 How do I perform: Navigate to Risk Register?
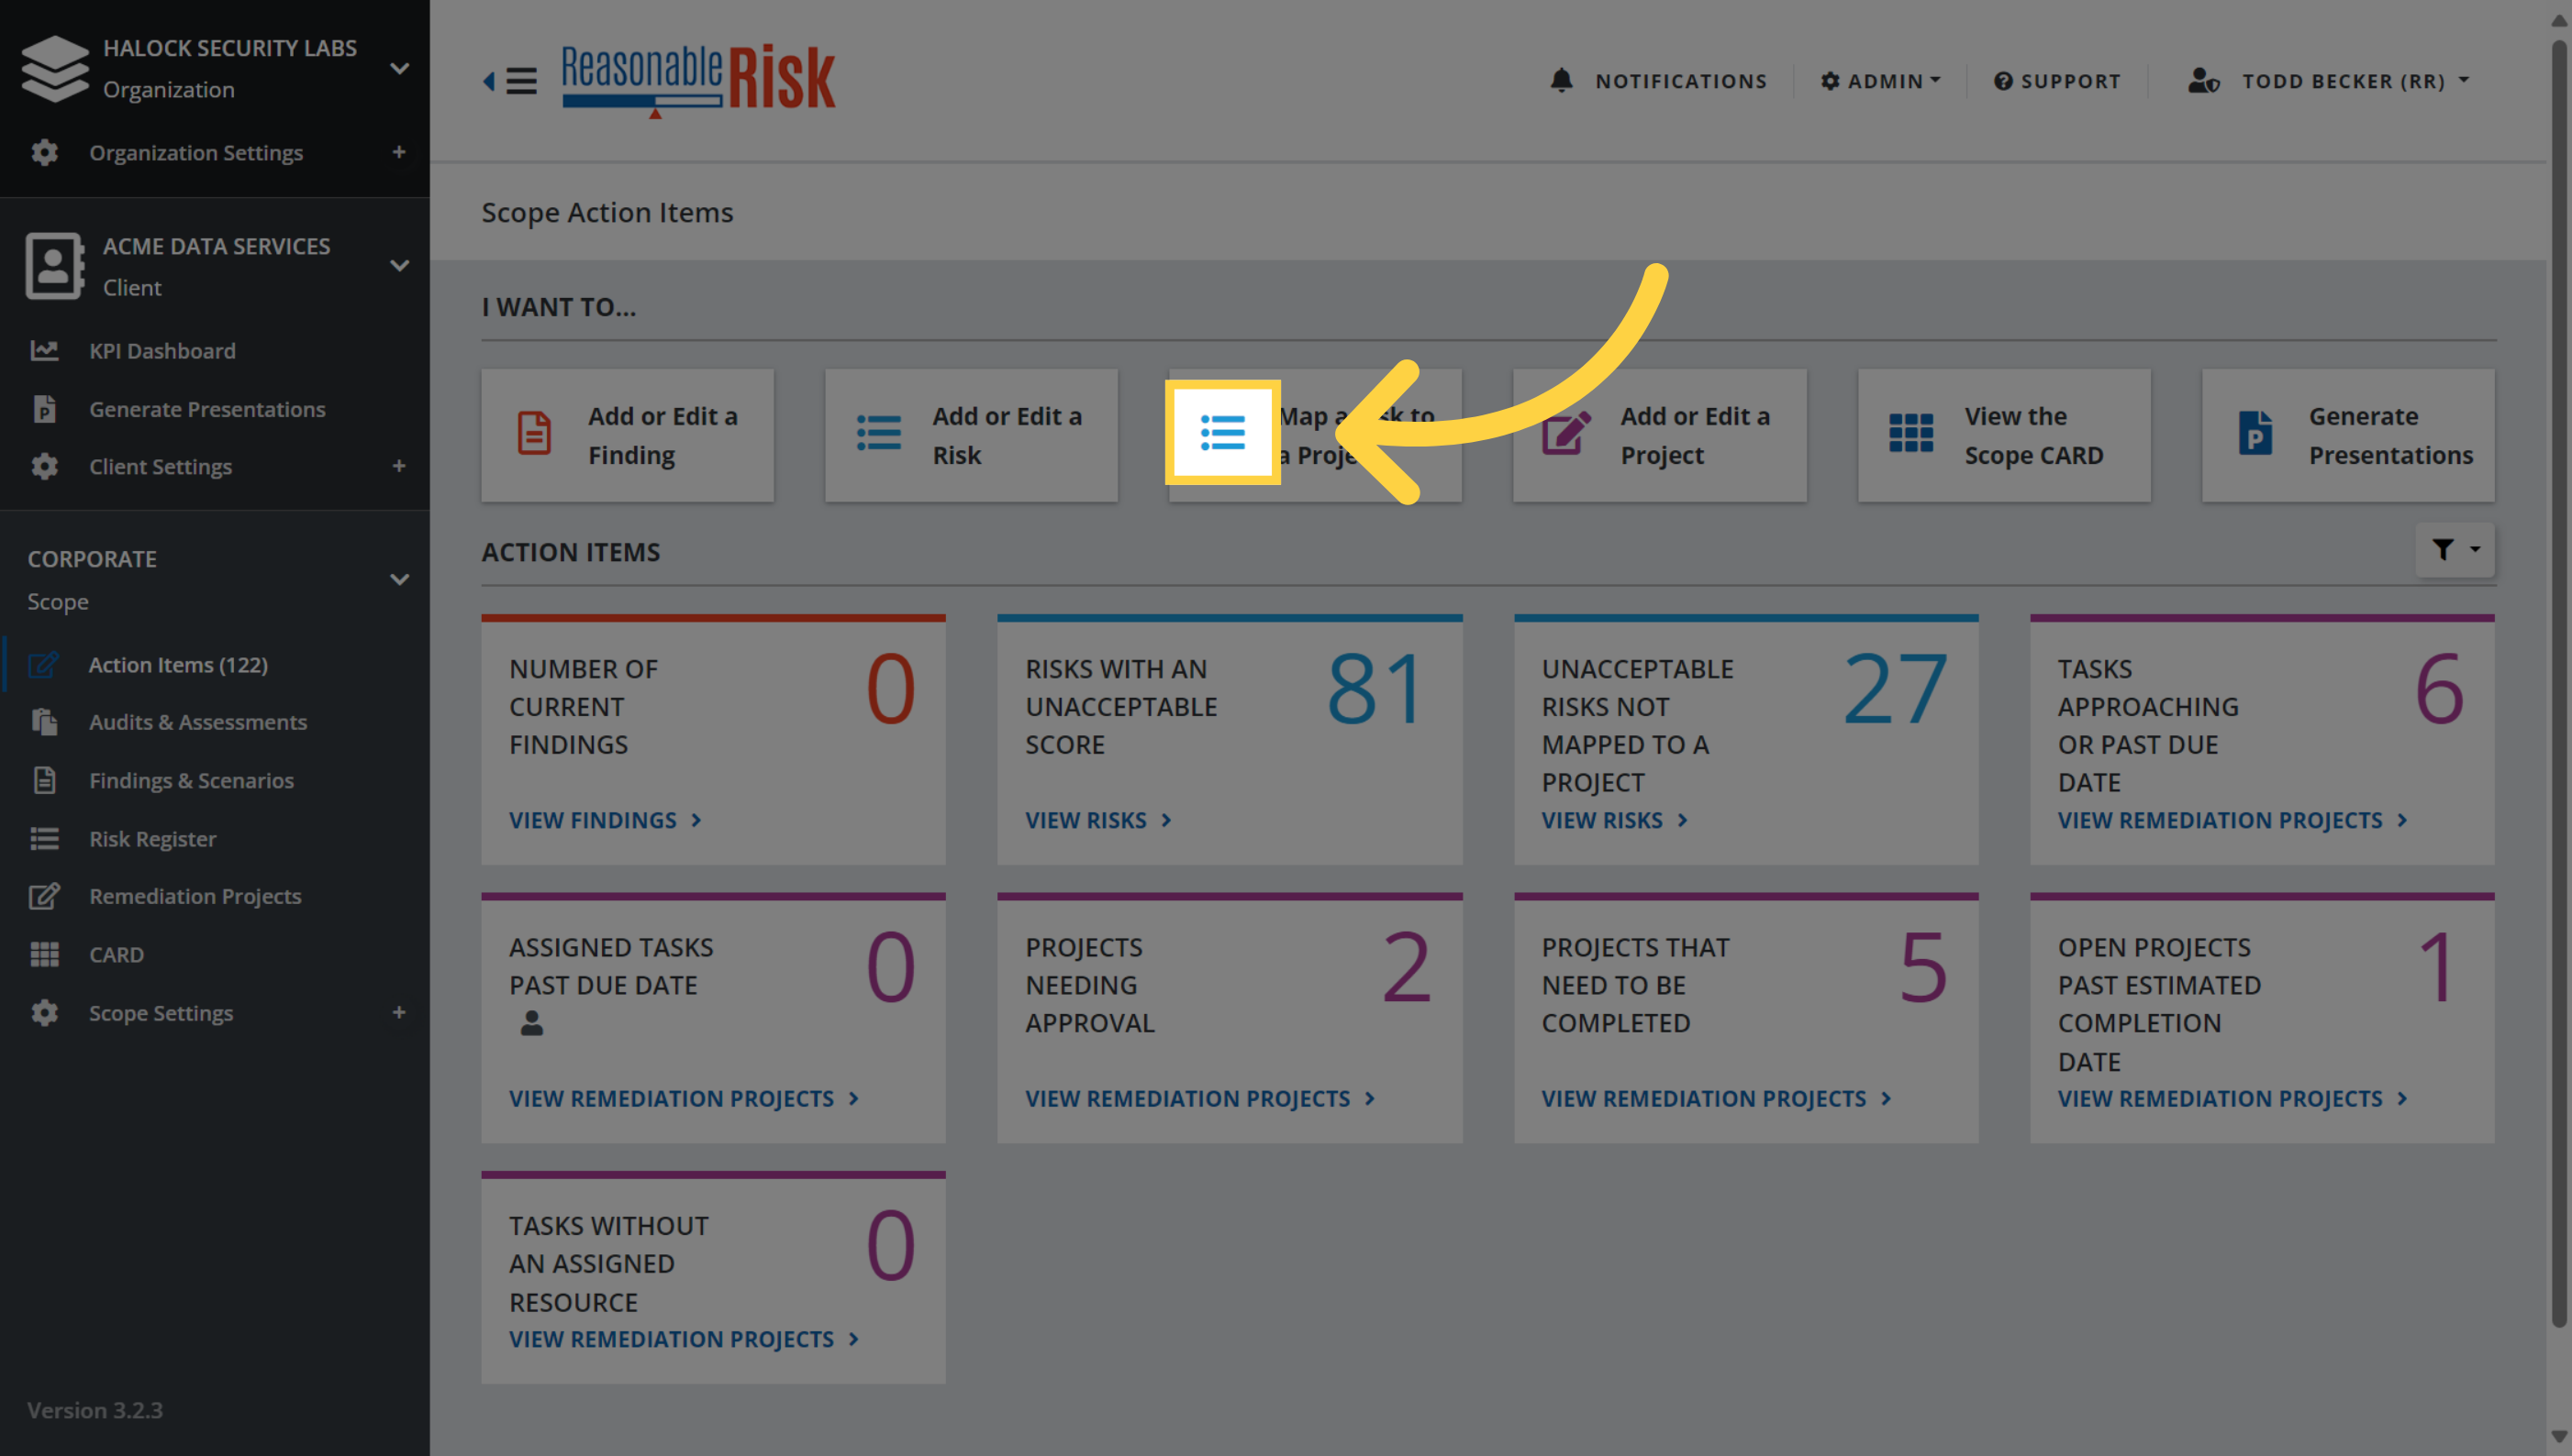click(153, 839)
